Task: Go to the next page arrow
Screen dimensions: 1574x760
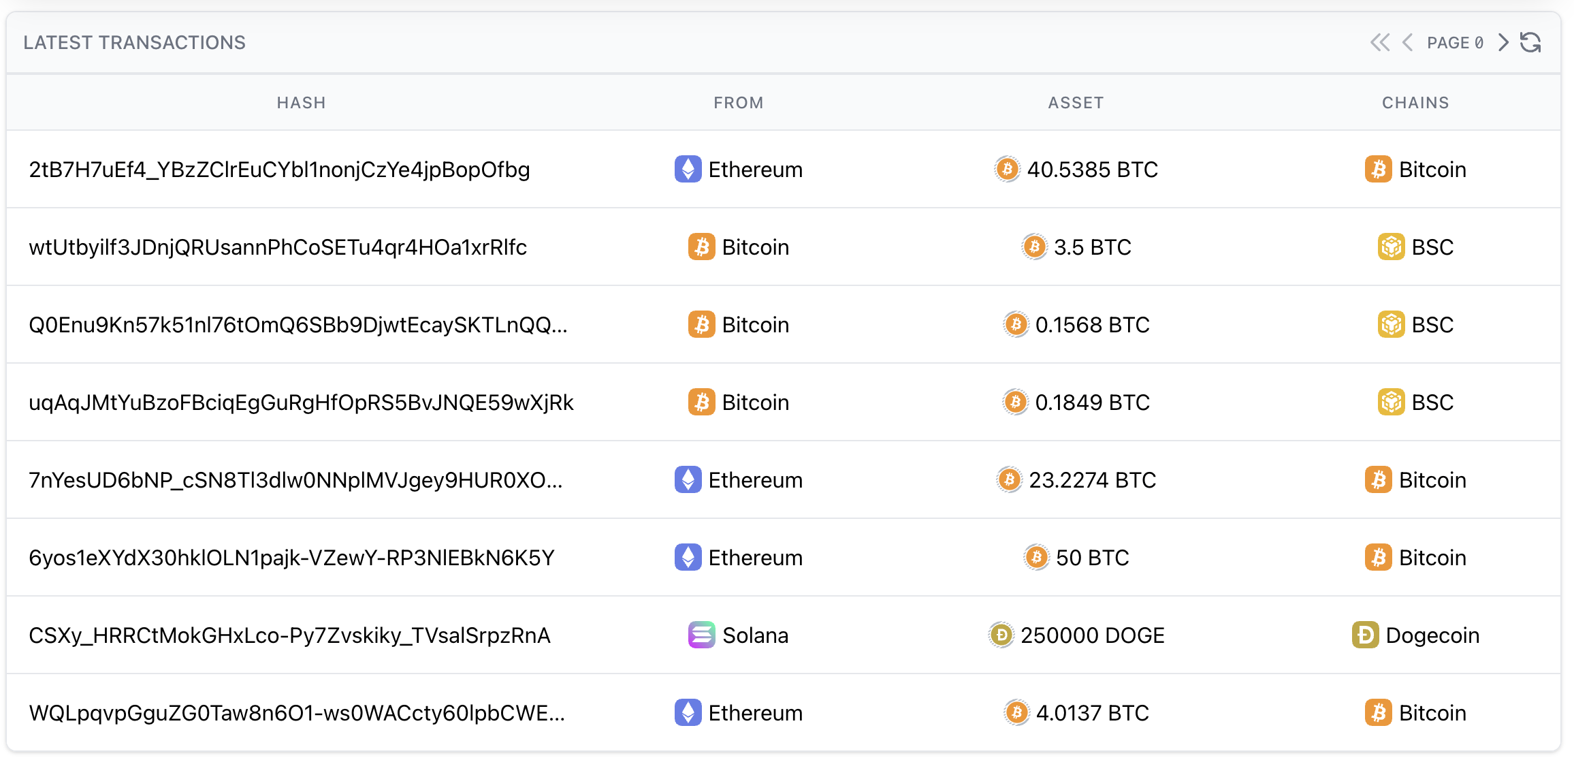Action: tap(1503, 43)
